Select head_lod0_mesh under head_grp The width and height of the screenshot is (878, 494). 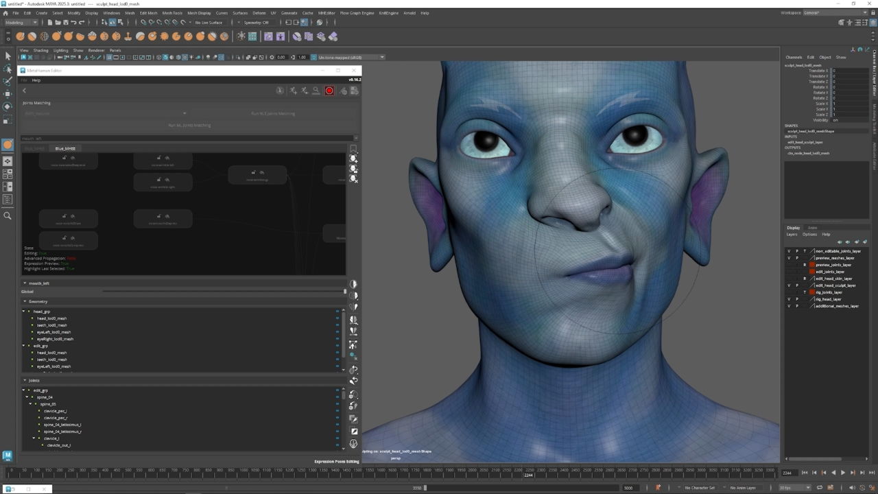tap(51, 318)
